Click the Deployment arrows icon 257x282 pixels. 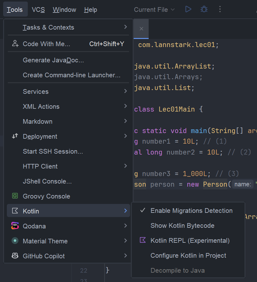pos(15,136)
